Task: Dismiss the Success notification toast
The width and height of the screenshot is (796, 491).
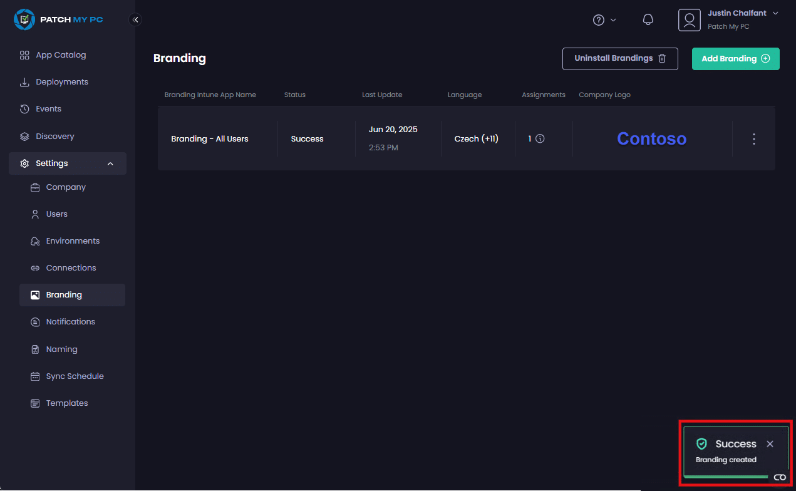Action: [770, 444]
